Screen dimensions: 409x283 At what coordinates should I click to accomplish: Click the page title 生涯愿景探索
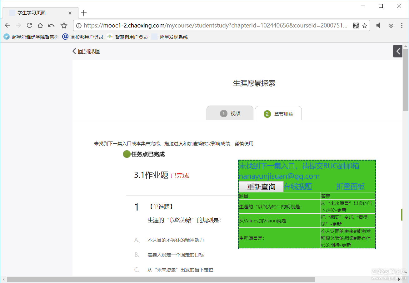254,83
